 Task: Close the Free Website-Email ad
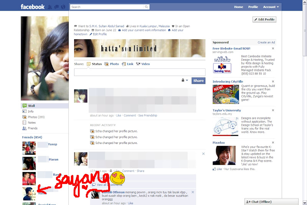tap(273, 48)
